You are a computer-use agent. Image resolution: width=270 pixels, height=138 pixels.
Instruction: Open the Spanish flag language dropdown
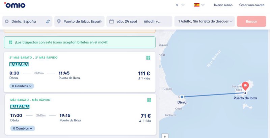[x=199, y=5]
